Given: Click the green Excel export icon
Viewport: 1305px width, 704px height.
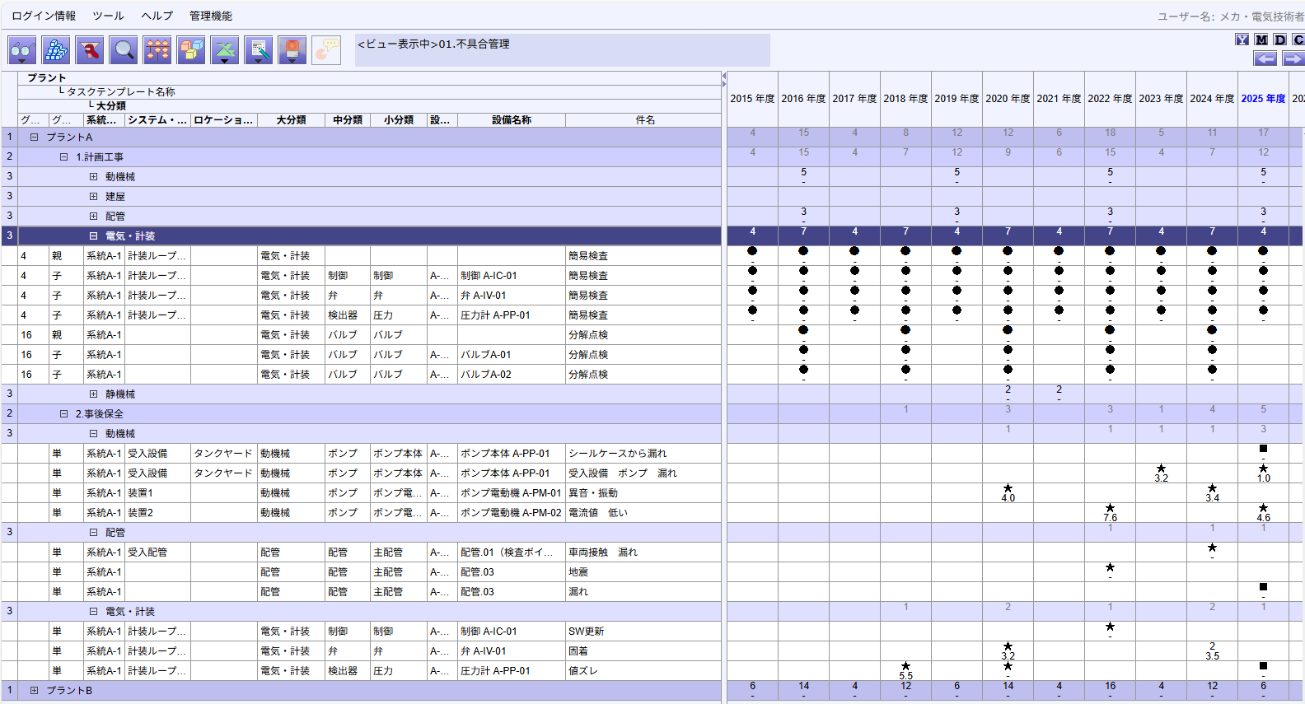Looking at the screenshot, I should pyautogui.click(x=225, y=50).
